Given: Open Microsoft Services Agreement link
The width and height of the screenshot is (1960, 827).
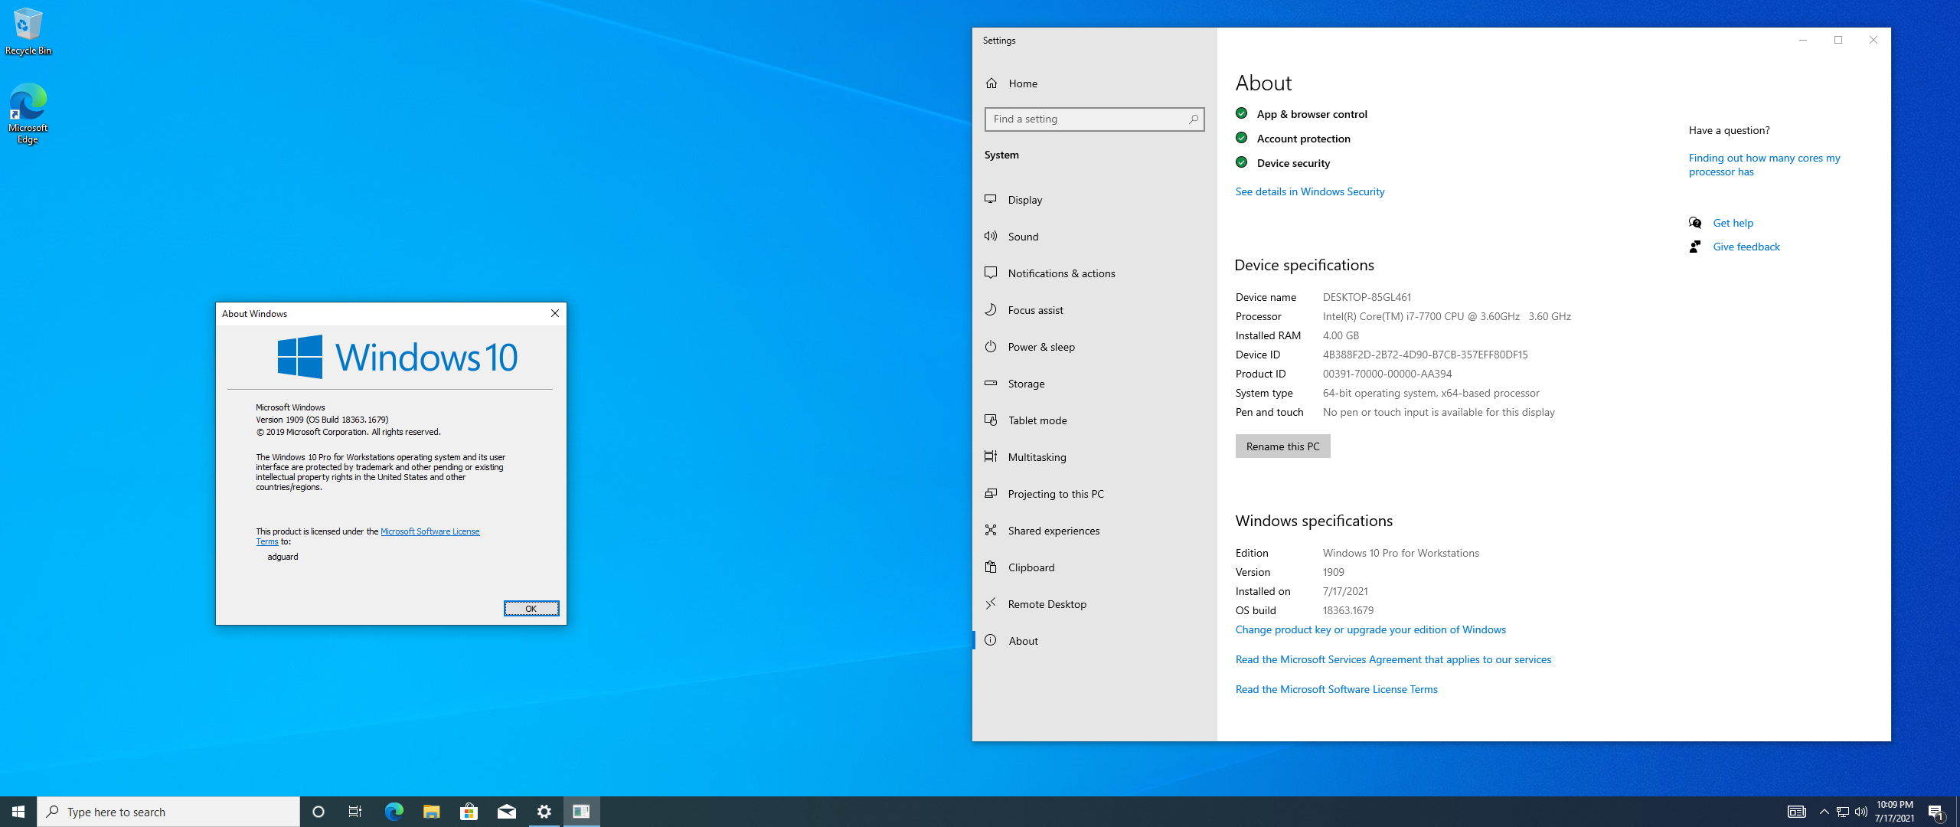Looking at the screenshot, I should click(1393, 659).
